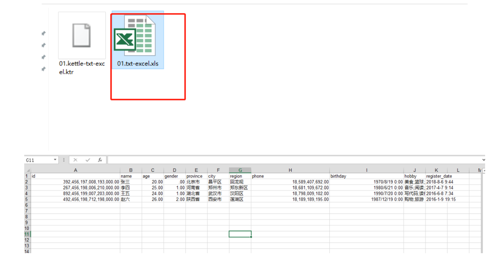
Task: Select column C header
Action: (153, 170)
